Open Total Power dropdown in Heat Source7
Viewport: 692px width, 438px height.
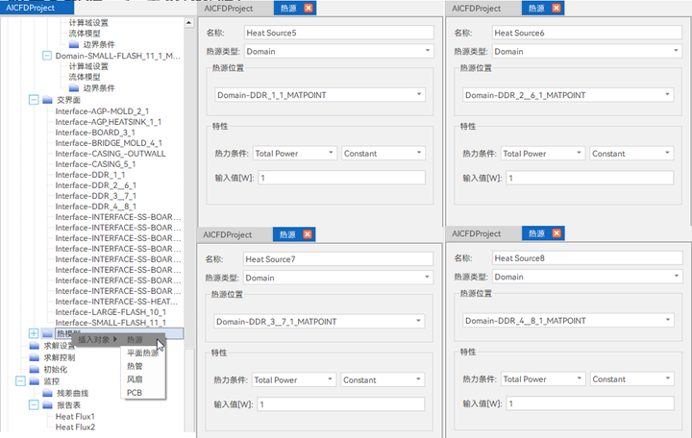(x=294, y=379)
